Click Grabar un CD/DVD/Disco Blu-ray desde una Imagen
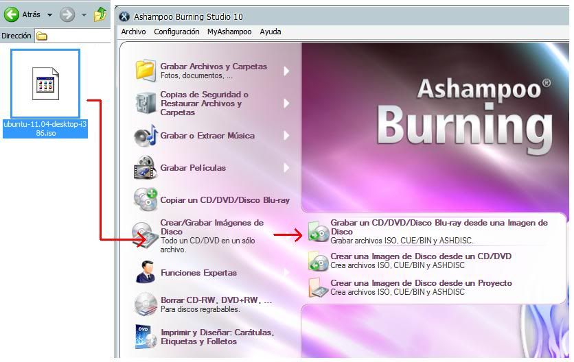The height and width of the screenshot is (362, 574). [439, 227]
